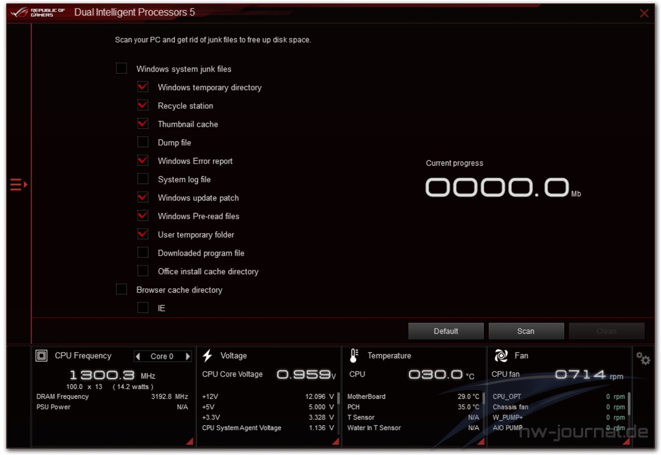Screen dimensions: 661x455
Task: Click the PSU Power row
Action: point(112,407)
